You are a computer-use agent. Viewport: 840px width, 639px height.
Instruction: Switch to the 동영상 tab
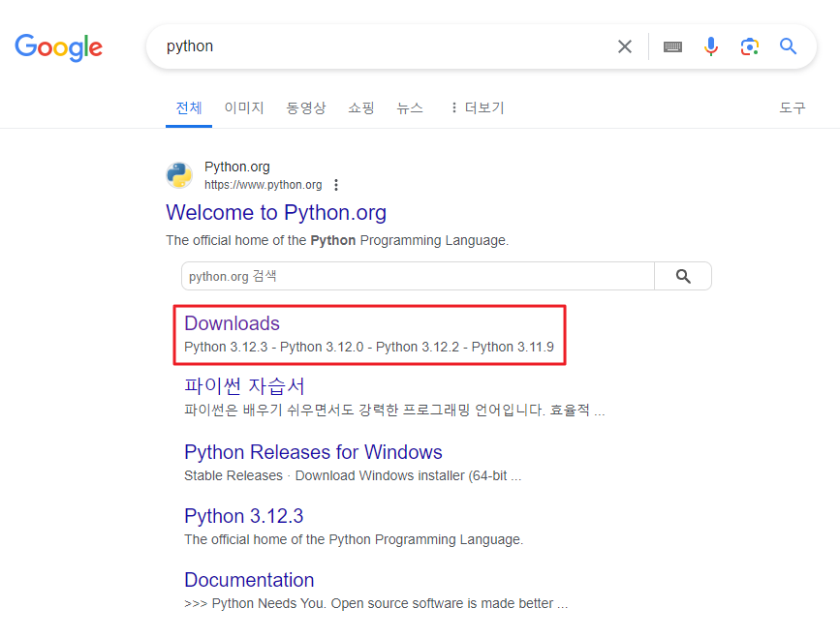306,108
